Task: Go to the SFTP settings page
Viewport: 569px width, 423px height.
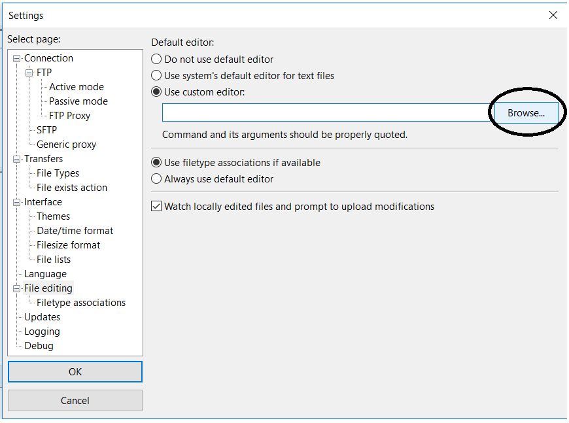Action: point(47,130)
